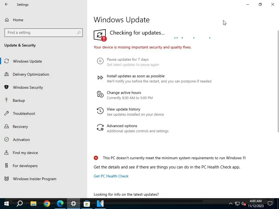This screenshot has height=209, width=279.
Task: Click the Troubleshoot wrench icon
Action: point(7,113)
